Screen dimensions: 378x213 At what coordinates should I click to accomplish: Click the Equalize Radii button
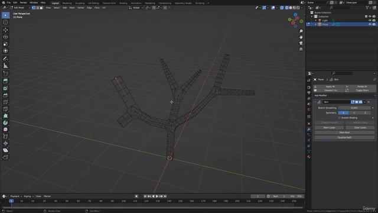tap(344, 137)
